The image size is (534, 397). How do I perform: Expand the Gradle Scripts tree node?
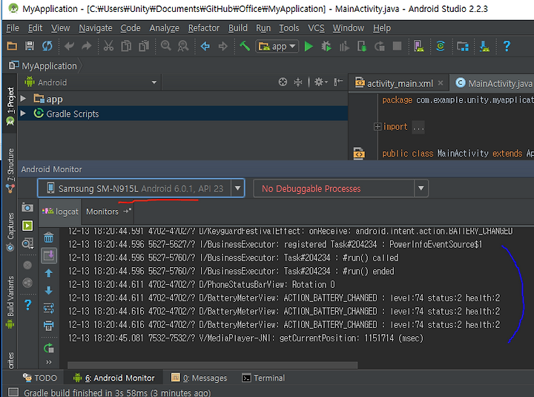pos(23,113)
